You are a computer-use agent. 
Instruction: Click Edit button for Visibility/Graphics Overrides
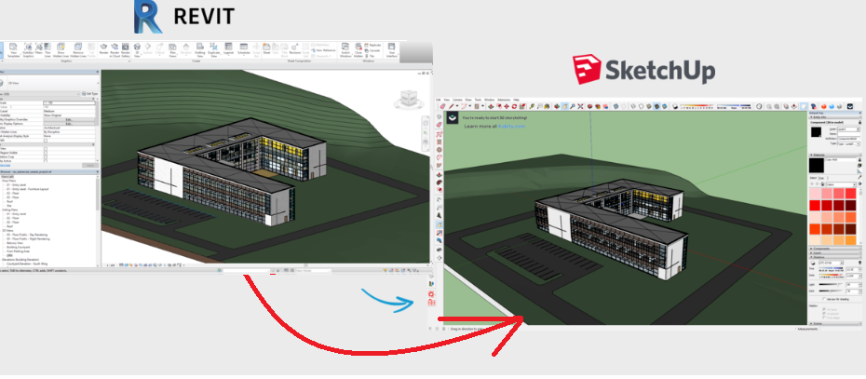coord(69,119)
